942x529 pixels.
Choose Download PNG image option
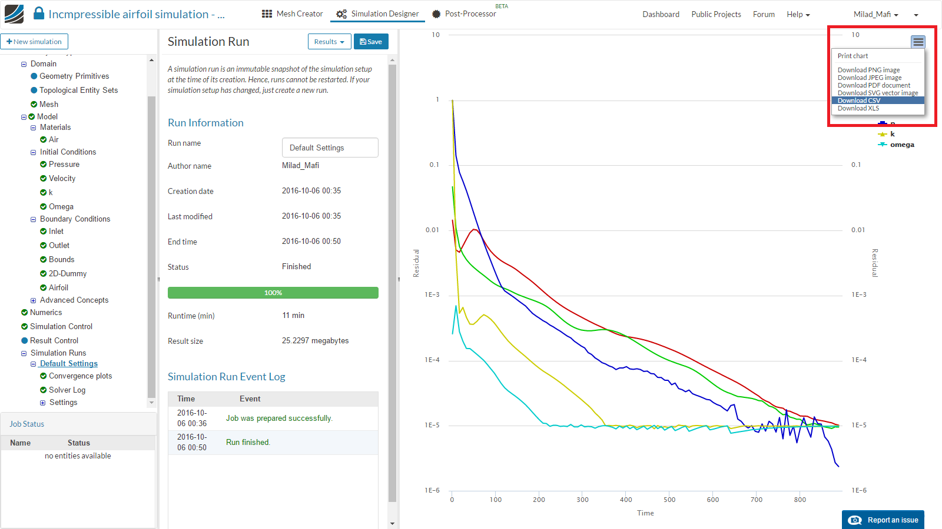pyautogui.click(x=868, y=70)
